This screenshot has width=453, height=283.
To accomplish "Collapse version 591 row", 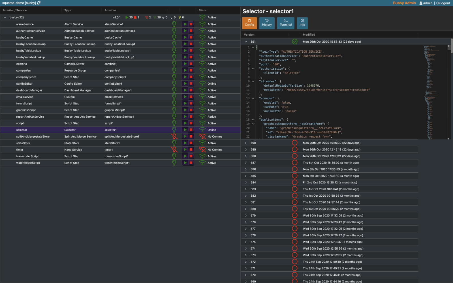I will tap(246, 42).
